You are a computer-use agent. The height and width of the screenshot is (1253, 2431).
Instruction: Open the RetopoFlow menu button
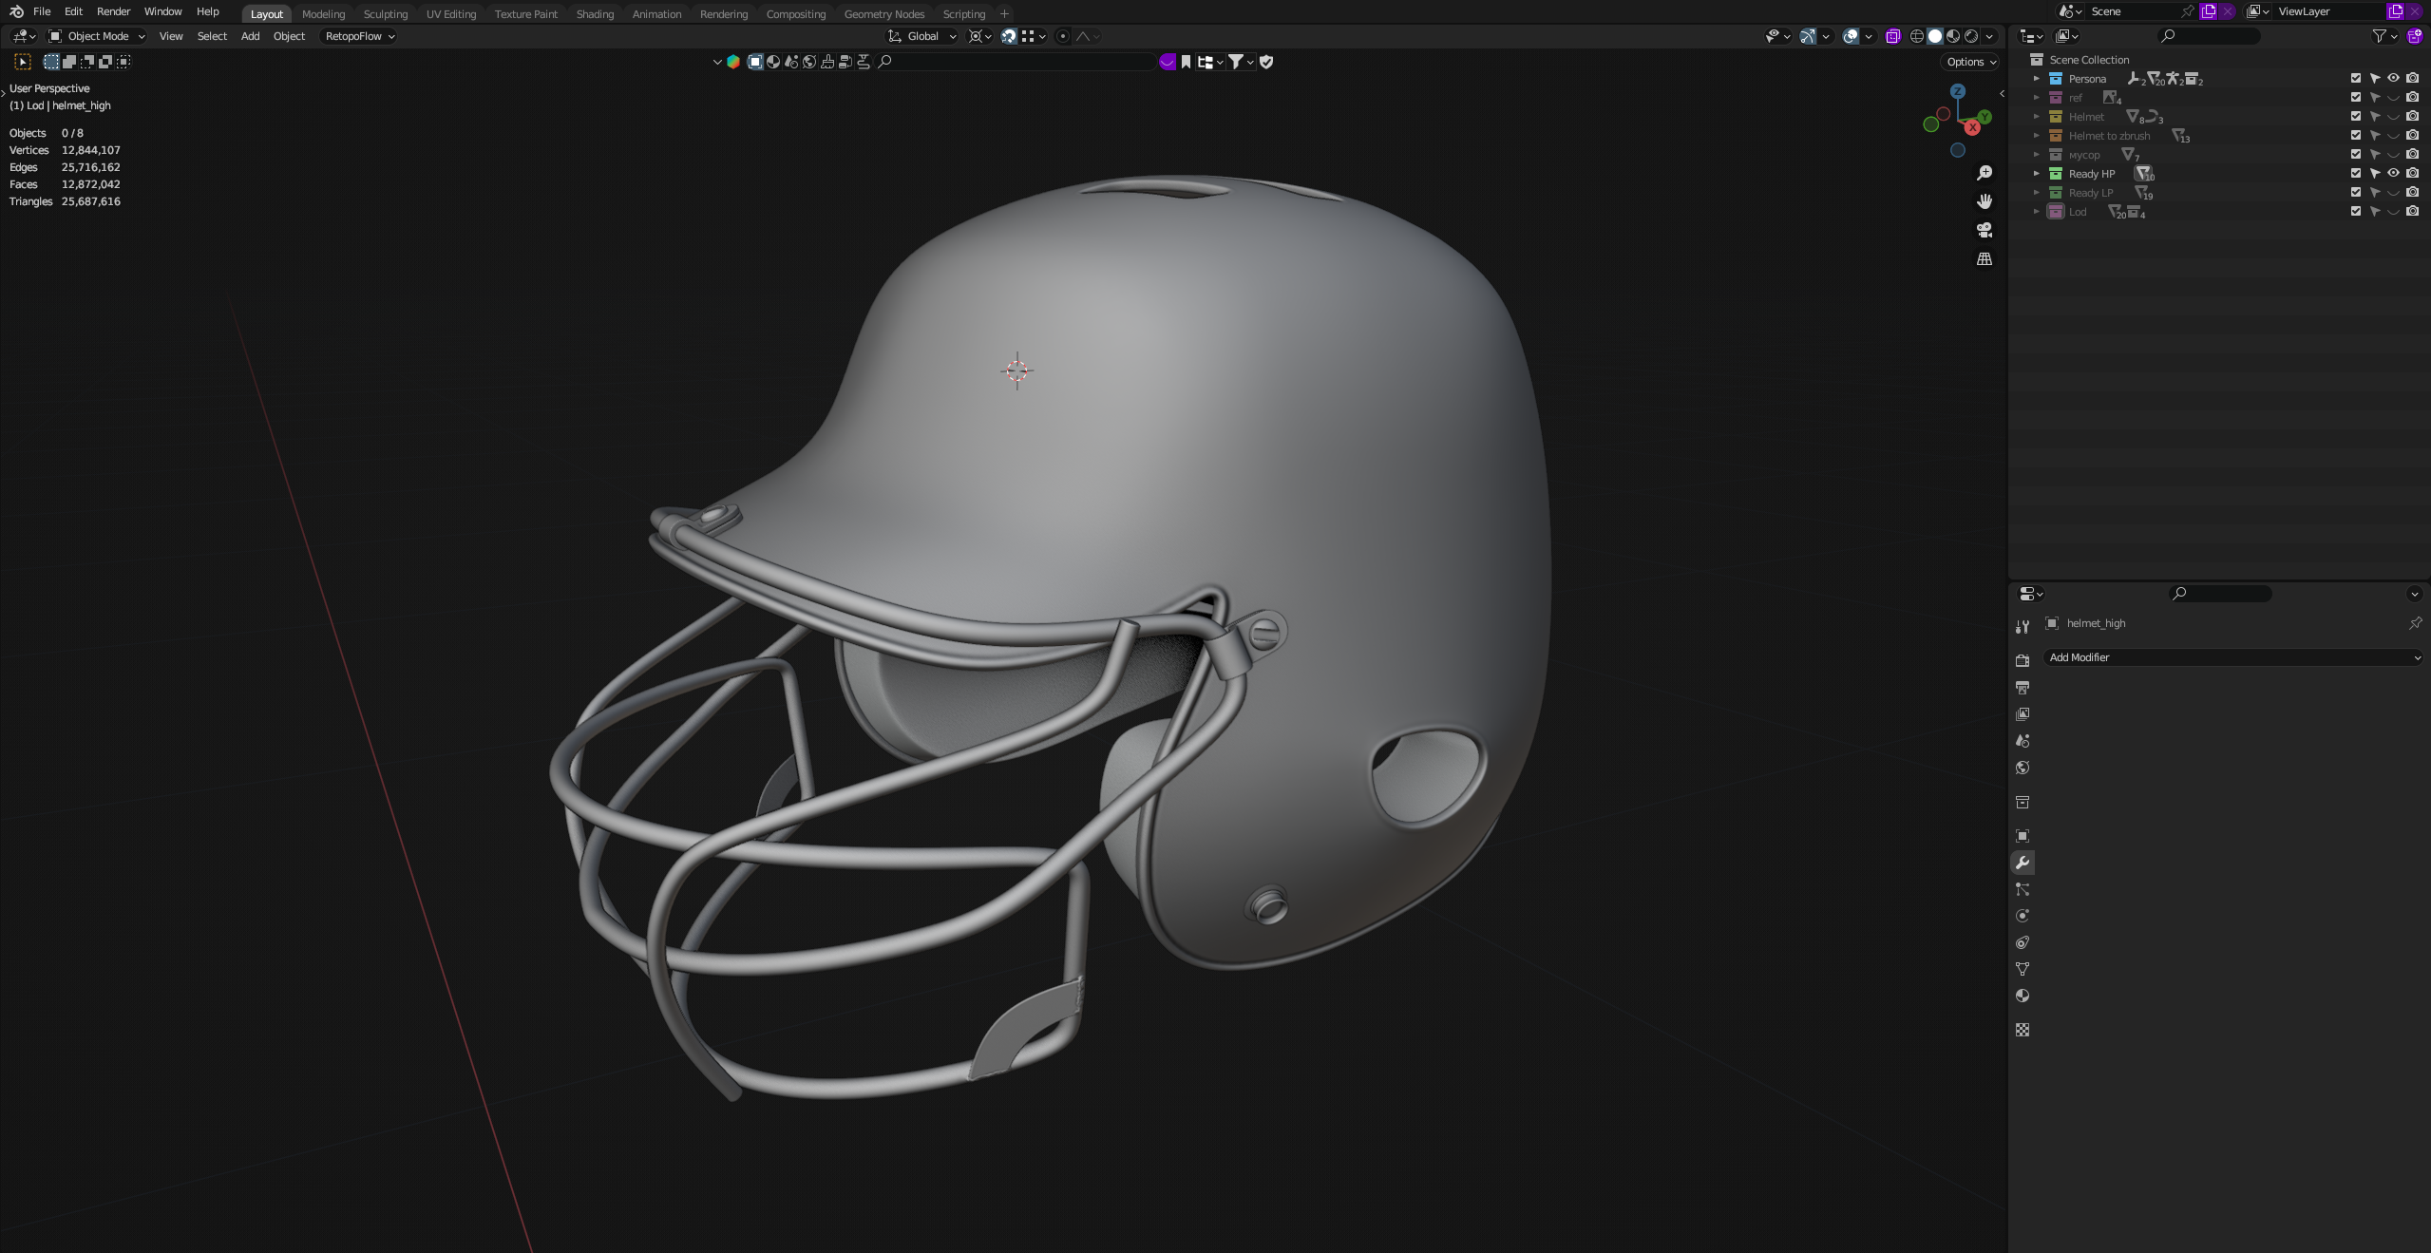(359, 36)
